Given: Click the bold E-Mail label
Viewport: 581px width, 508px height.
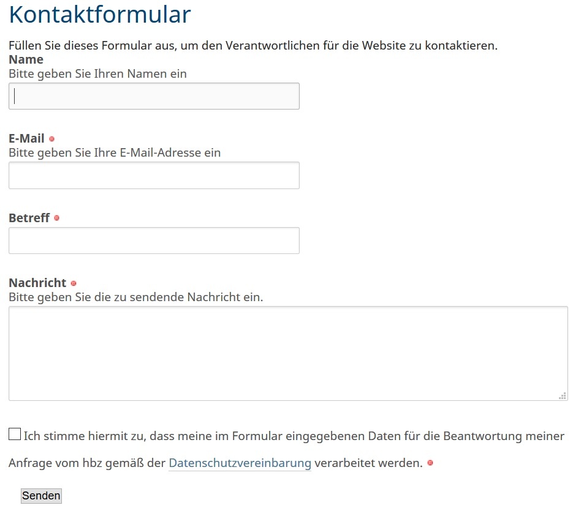Looking at the screenshot, I should pos(26,138).
